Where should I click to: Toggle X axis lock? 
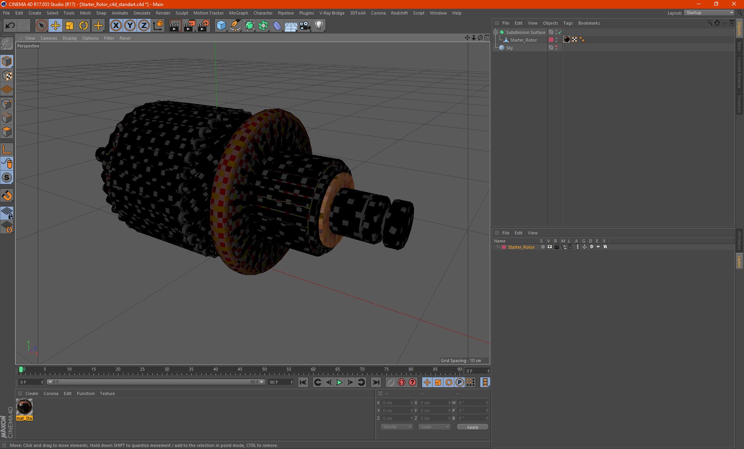(x=116, y=25)
